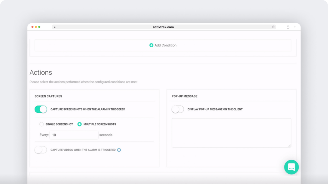
Task: Click the info icon next to capture videos toggle
Action: tap(119, 149)
